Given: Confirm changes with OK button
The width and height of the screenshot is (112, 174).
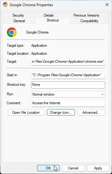Looking at the screenshot, I should point(48,168).
